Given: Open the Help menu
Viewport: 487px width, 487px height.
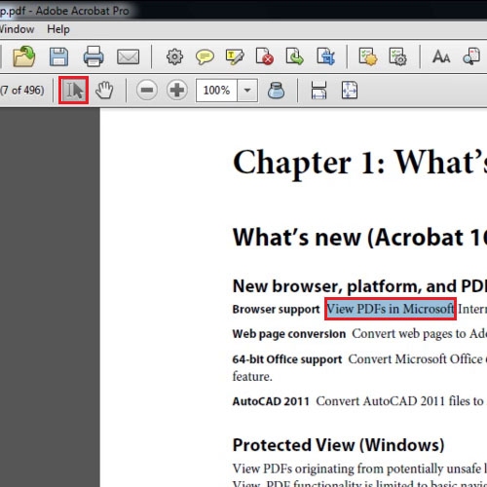Looking at the screenshot, I should pyautogui.click(x=58, y=29).
